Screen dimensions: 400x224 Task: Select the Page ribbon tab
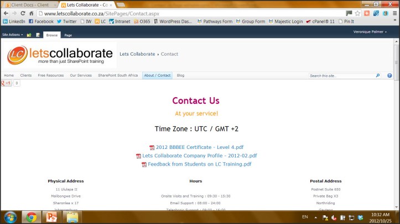coord(68,35)
